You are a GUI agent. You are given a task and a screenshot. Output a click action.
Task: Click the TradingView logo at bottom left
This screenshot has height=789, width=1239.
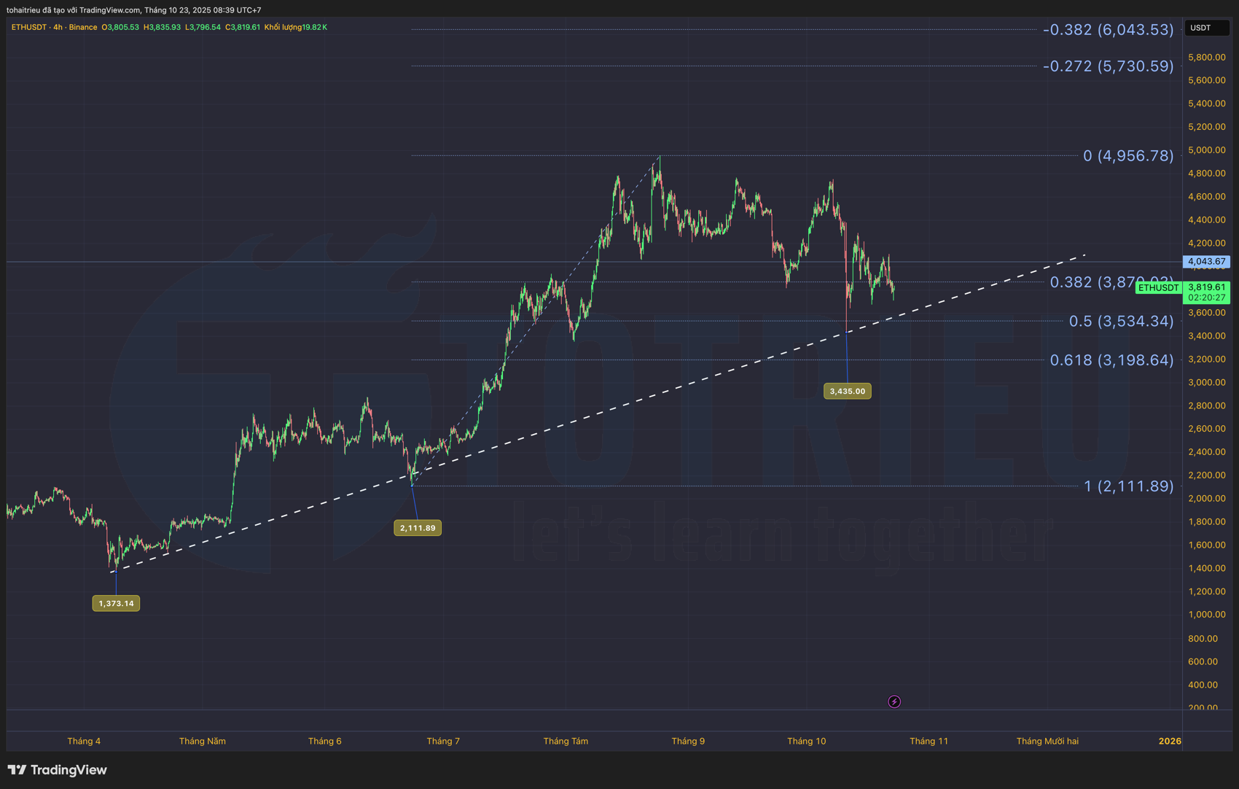58,770
